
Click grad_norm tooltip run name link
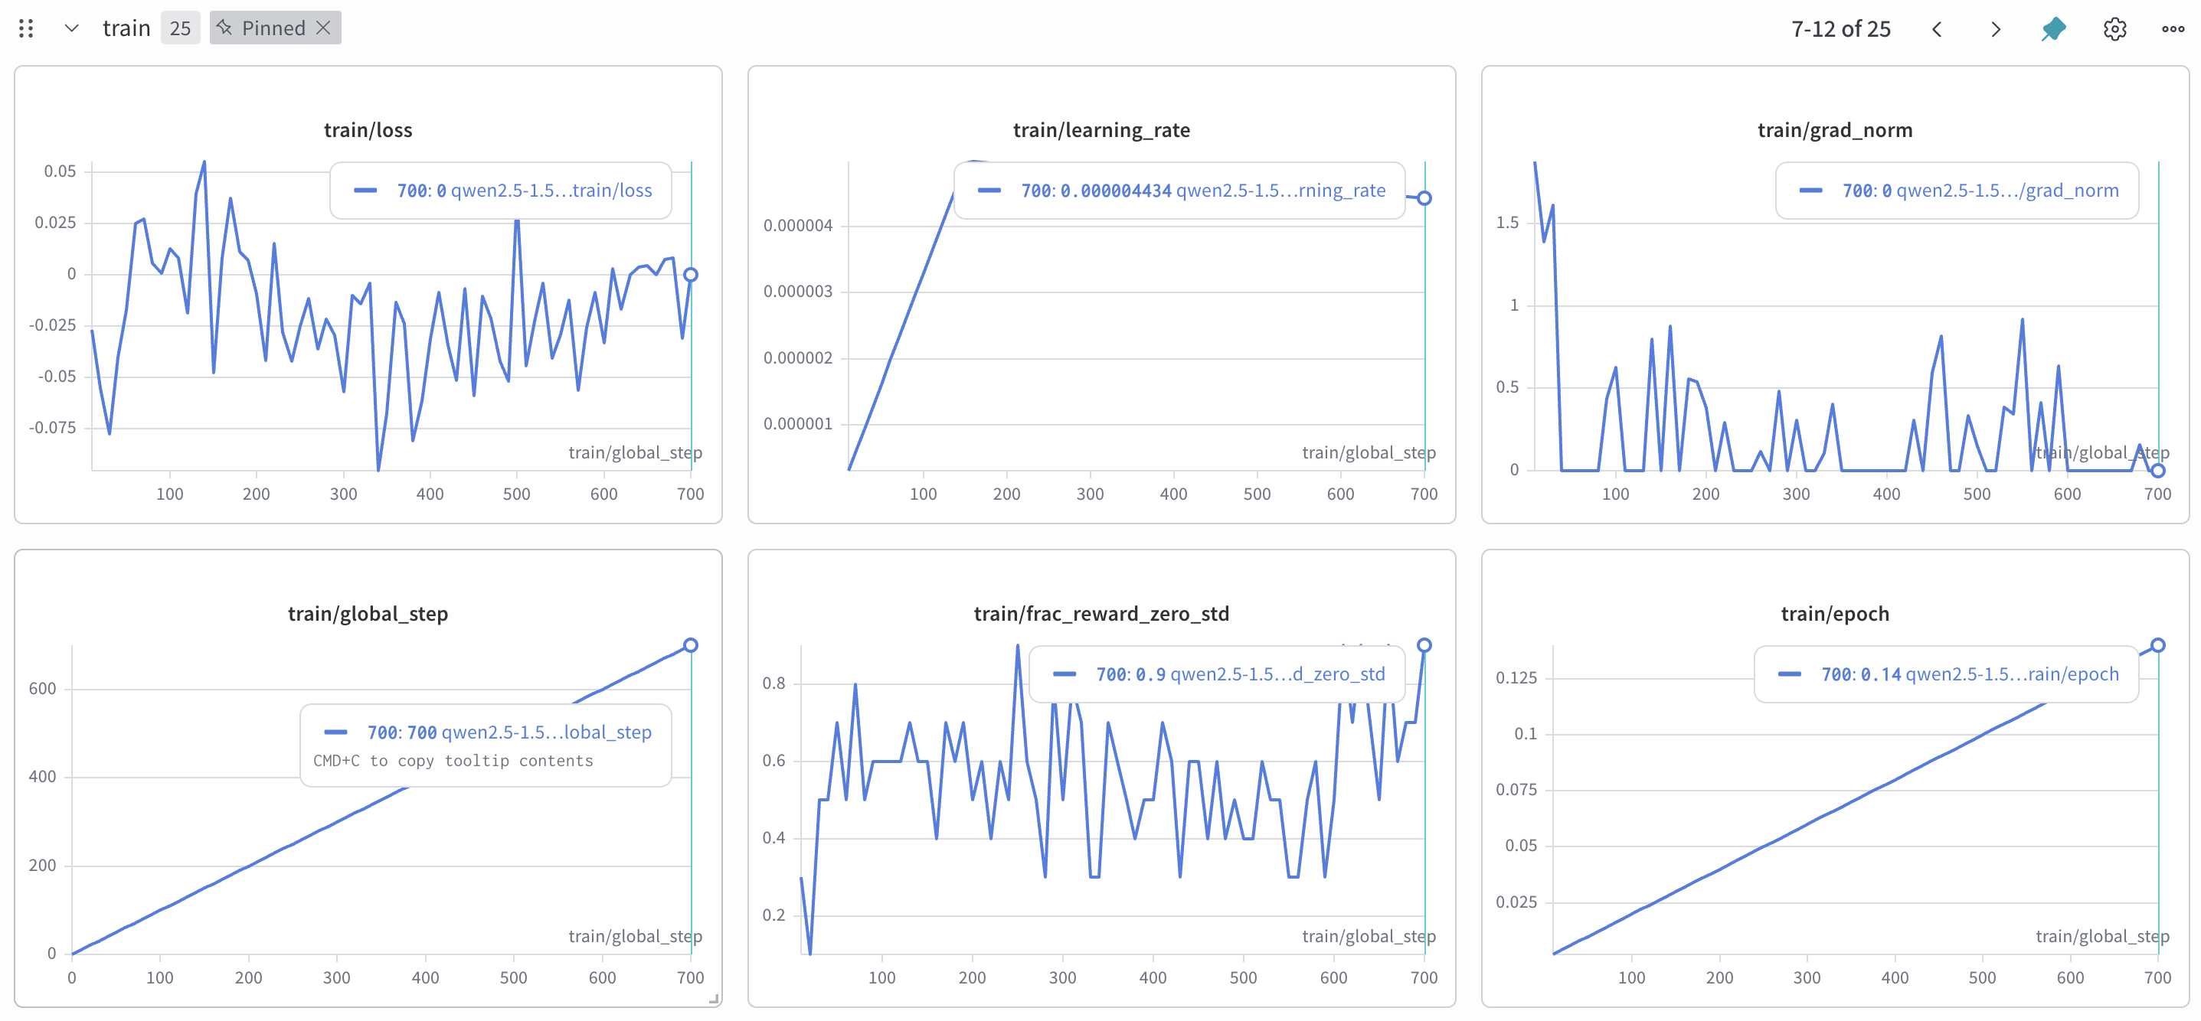pyautogui.click(x=2007, y=191)
